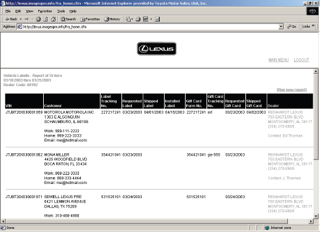Click the Refresh page icon
Viewport: 320px width, 232px height.
(x=46, y=19)
